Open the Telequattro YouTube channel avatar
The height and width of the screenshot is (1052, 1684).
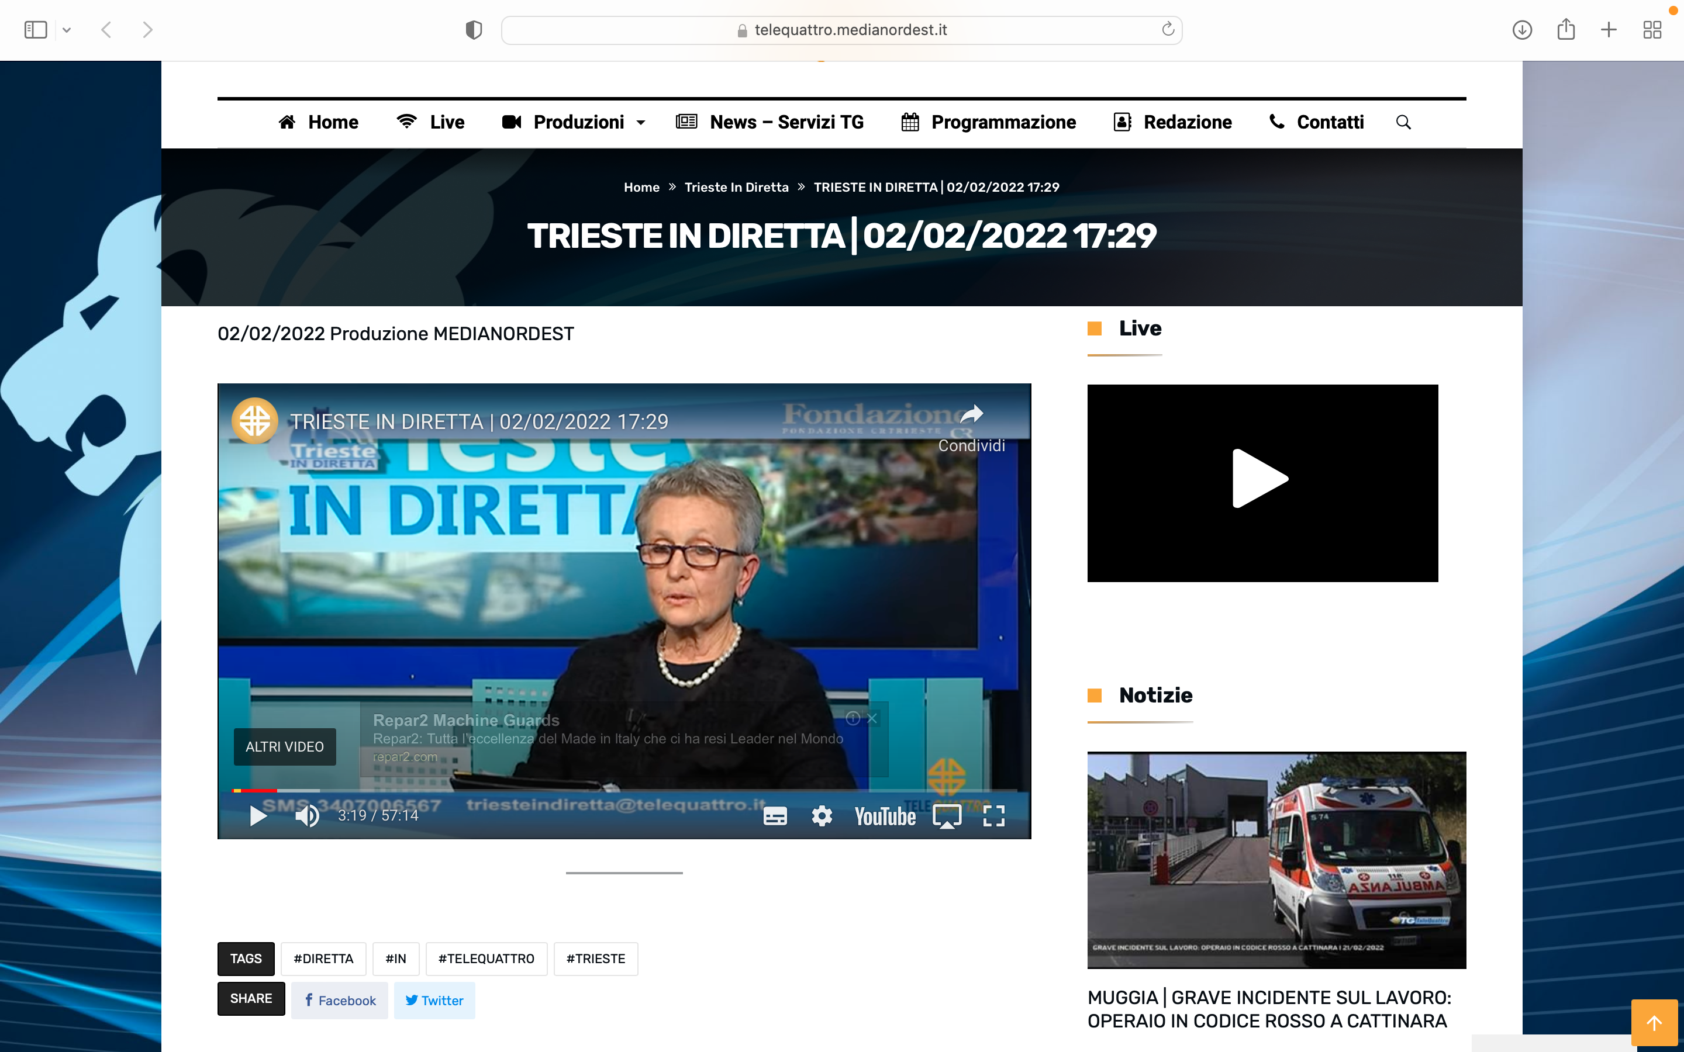[255, 420]
